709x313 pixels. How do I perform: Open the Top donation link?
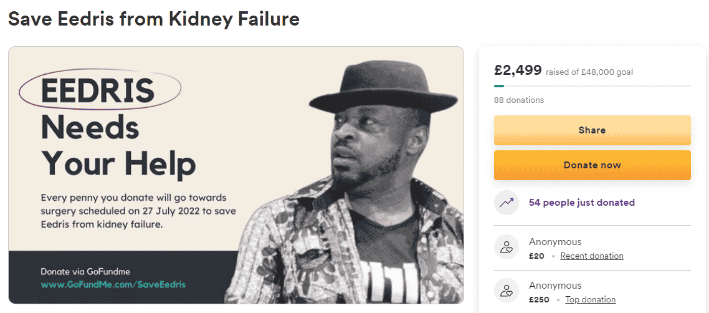tap(590, 299)
